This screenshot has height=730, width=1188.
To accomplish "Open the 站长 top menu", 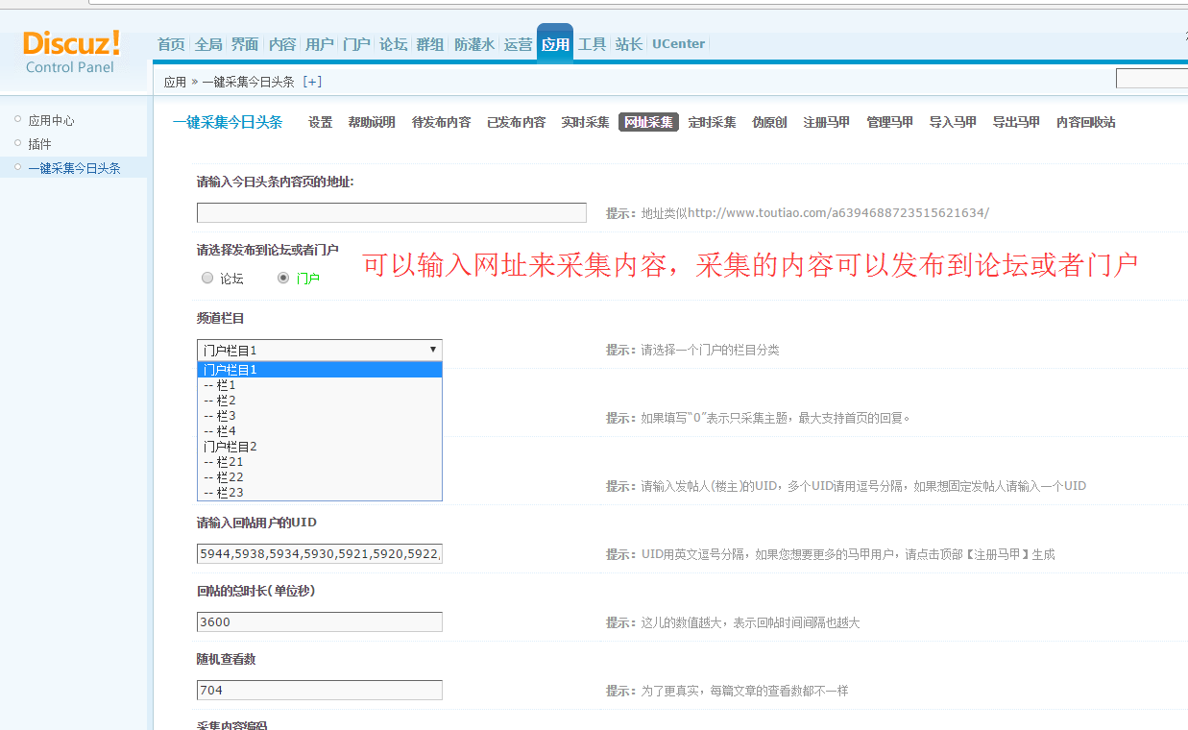I will [x=629, y=44].
